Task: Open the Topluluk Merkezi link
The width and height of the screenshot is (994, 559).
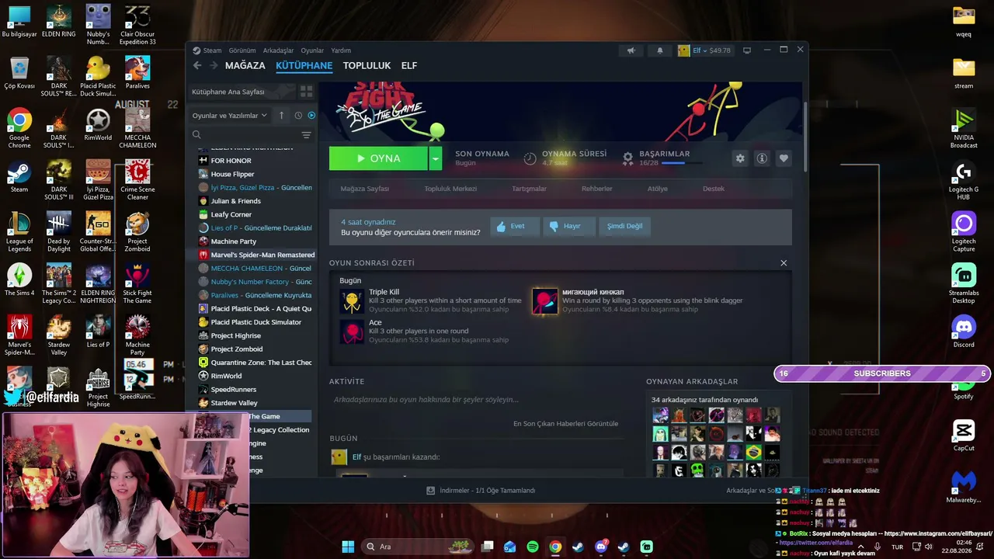Action: pos(450,189)
